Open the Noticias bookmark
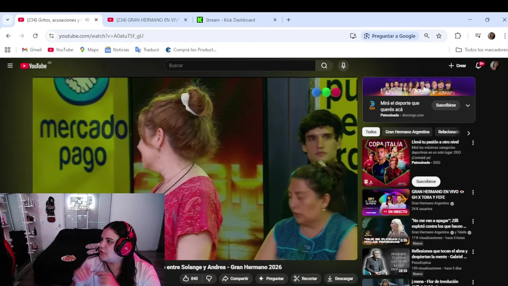The width and height of the screenshot is (508, 286). [117, 50]
